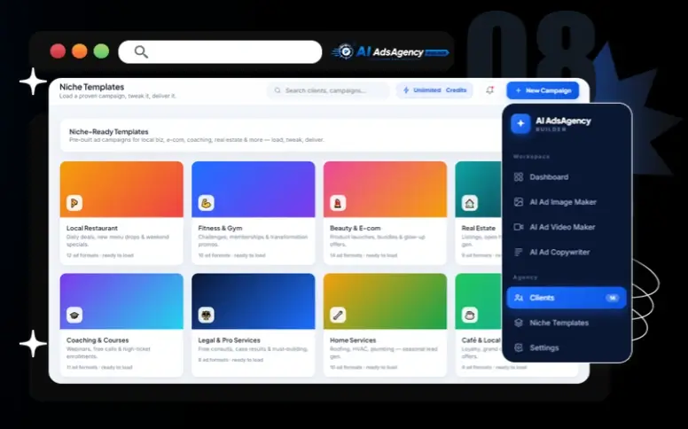Open the Legal & Pro Services template thumbnail
The image size is (688, 429).
pyautogui.click(x=254, y=301)
